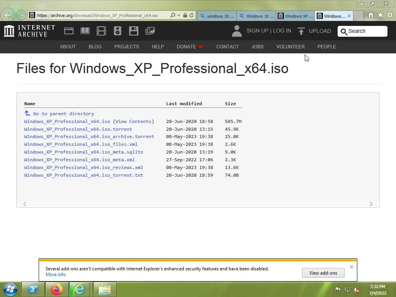This screenshot has height=297, width=396.
Task: Click the file listing left scroll arrow
Action: pyautogui.click(x=25, y=204)
